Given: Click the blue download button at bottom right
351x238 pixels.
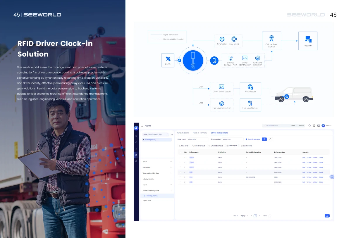Looking at the screenshot, I should 327,216.
